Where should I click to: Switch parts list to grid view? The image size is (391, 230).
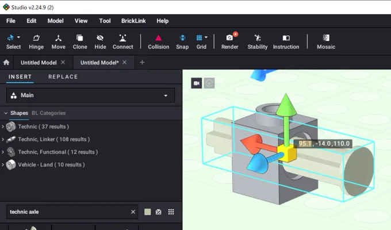point(171,212)
